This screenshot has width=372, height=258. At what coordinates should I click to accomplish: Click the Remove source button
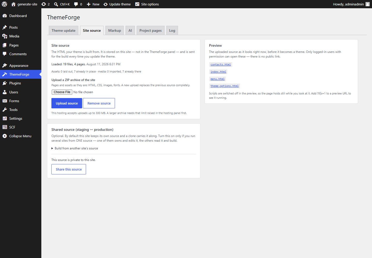pos(99,103)
